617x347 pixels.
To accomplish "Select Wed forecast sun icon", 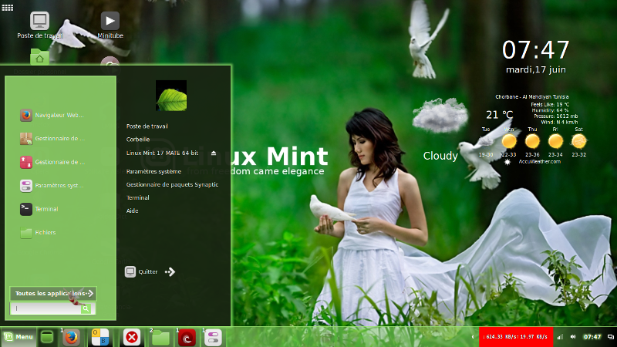I will pyautogui.click(x=509, y=141).
